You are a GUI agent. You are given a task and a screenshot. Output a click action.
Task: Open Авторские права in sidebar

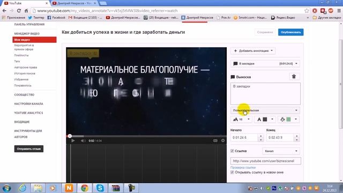(26, 68)
